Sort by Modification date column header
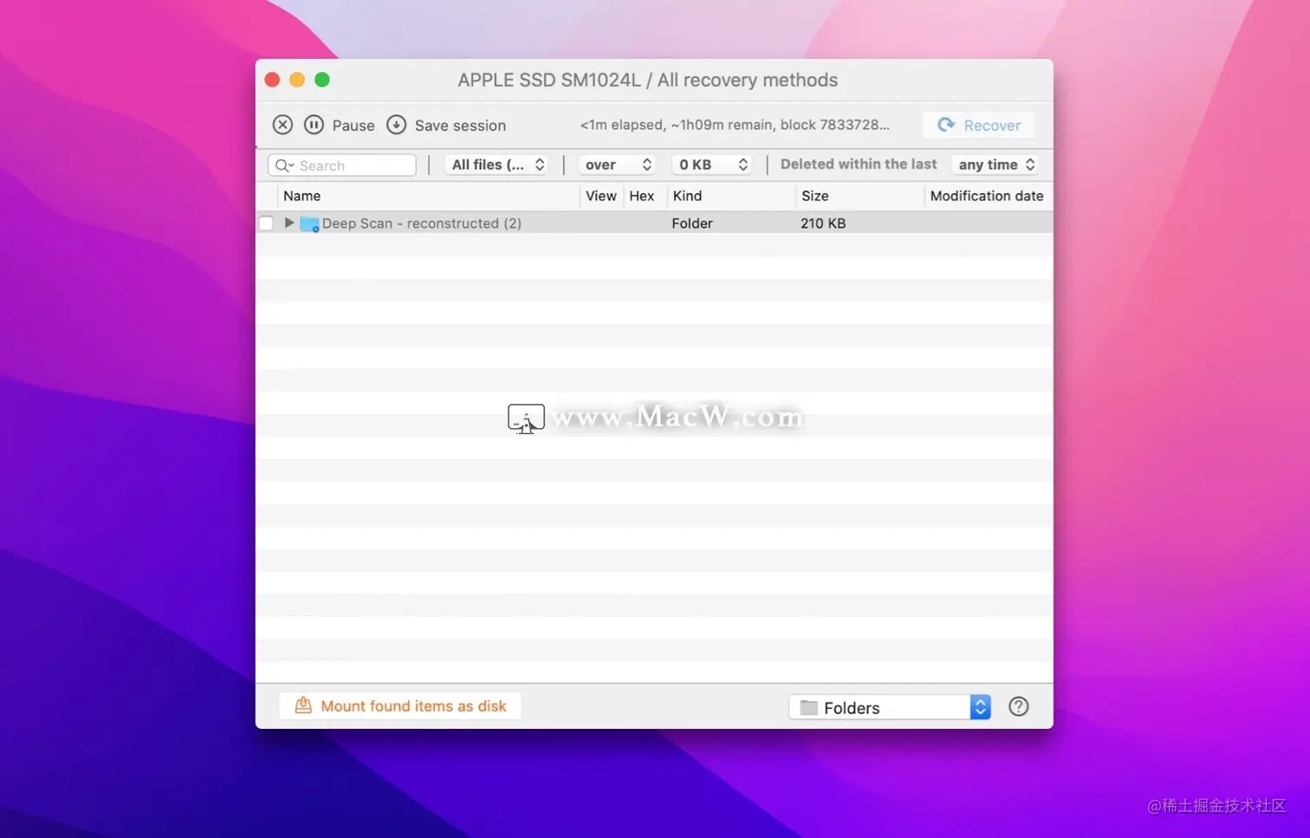 [x=986, y=196]
